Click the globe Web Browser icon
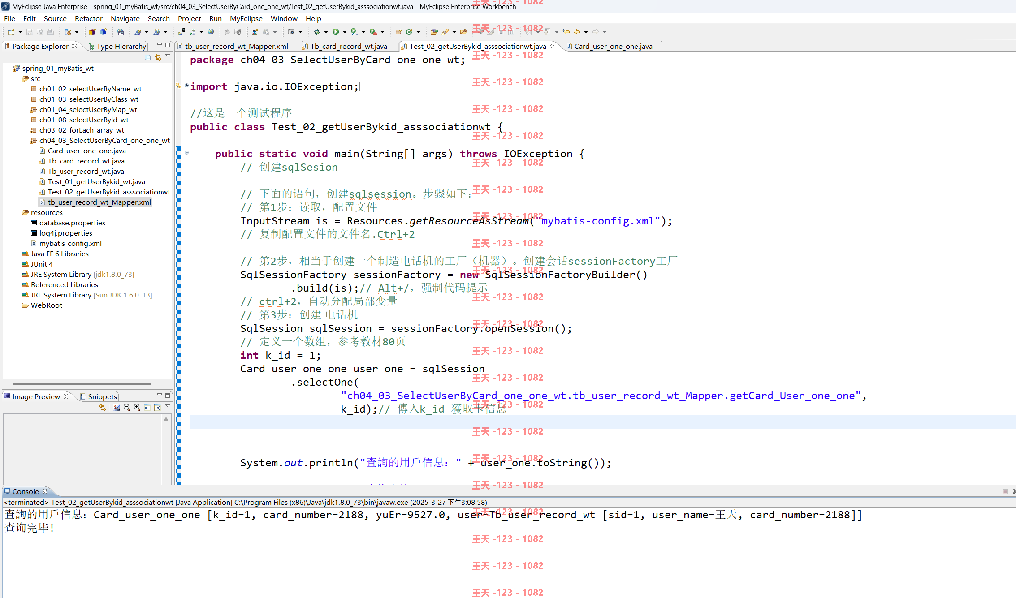Screen dimensions: 1016x598 tap(211, 32)
